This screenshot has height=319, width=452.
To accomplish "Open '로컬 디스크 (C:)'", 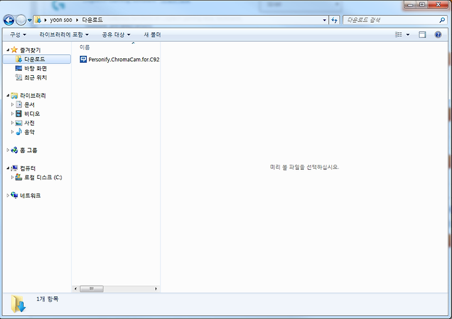I will point(43,177).
